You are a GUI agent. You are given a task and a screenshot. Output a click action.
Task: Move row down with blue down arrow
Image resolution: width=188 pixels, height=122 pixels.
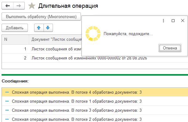48,28
